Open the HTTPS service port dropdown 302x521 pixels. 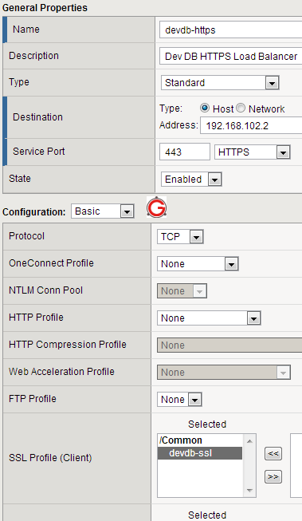253,152
